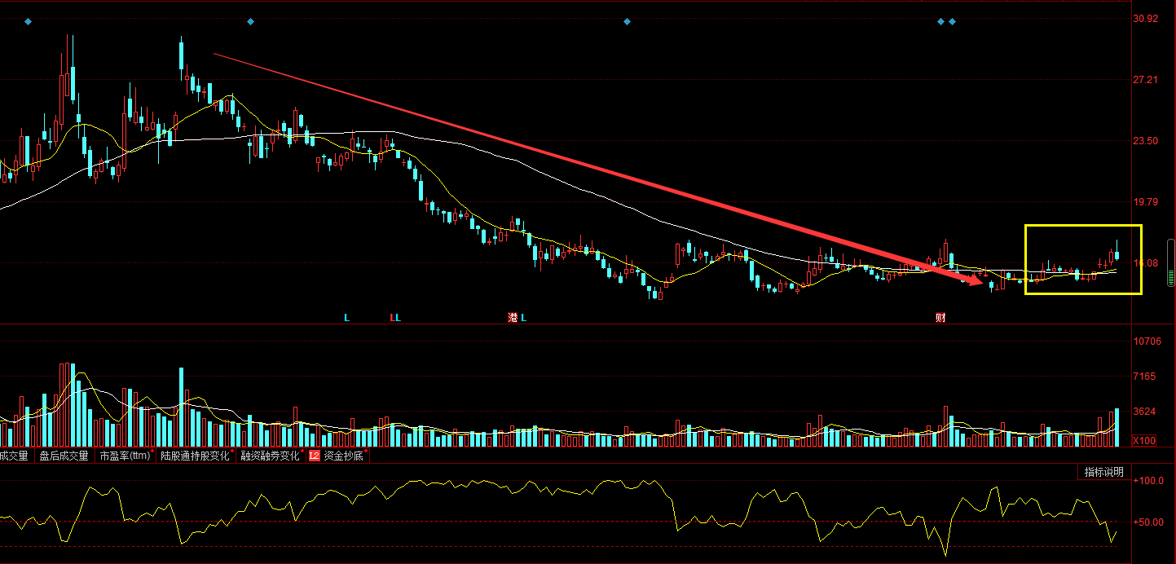Viewport: 1176px width, 564px height.
Task: Open the 陆股通持股变化 tab
Action: (194, 456)
